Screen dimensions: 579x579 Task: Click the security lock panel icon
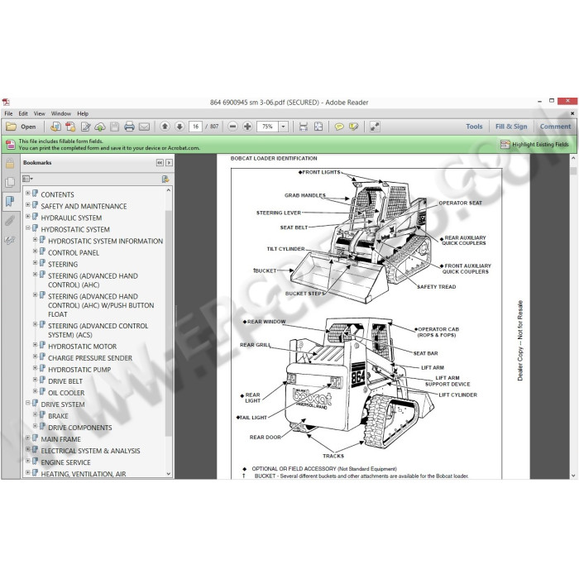tap(10, 164)
